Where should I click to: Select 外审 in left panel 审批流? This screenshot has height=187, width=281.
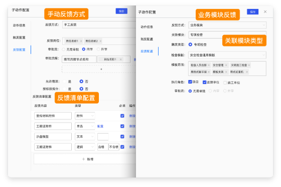click(98, 49)
